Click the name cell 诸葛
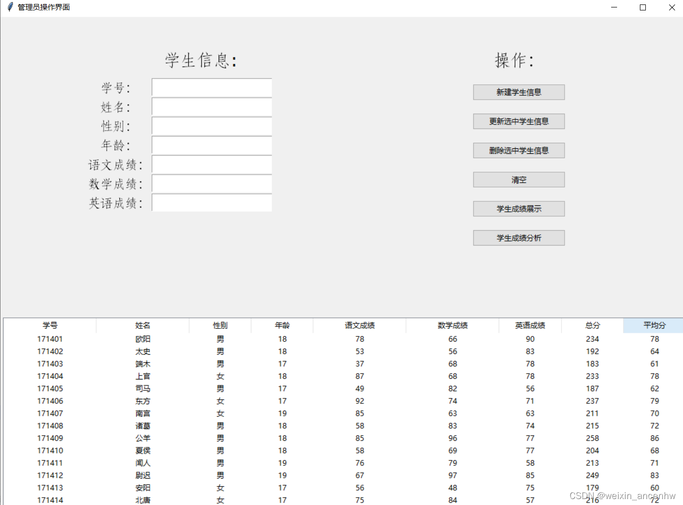 [143, 426]
